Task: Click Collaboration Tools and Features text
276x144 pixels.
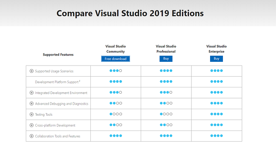Action: tap(58, 136)
